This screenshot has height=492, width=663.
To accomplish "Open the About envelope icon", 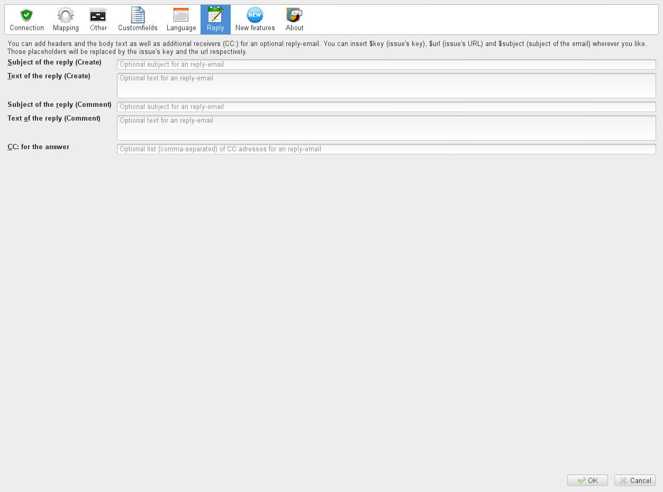I will tap(294, 15).
